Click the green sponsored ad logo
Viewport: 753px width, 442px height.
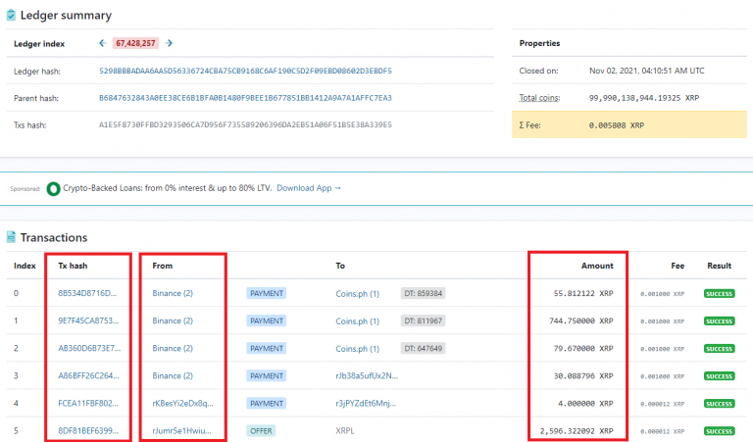[x=53, y=187]
